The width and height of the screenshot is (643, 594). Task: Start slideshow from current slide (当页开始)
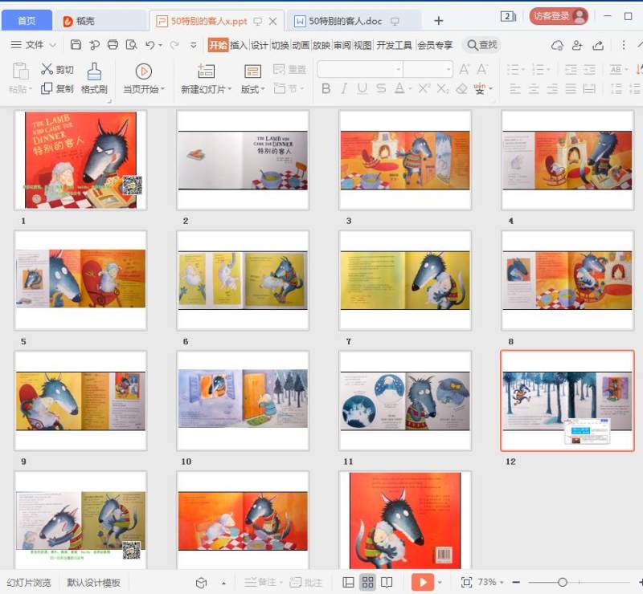(144, 78)
